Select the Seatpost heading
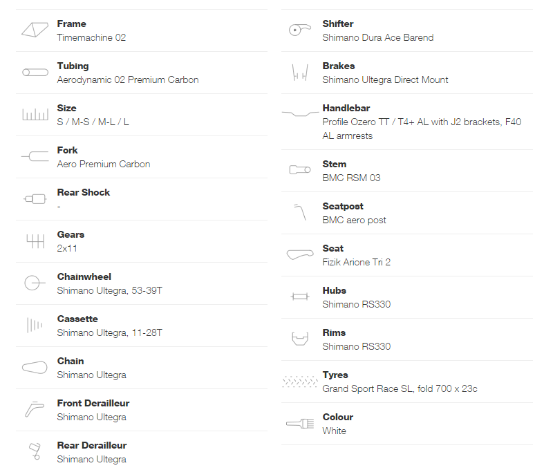544x470 pixels. pyautogui.click(x=343, y=206)
